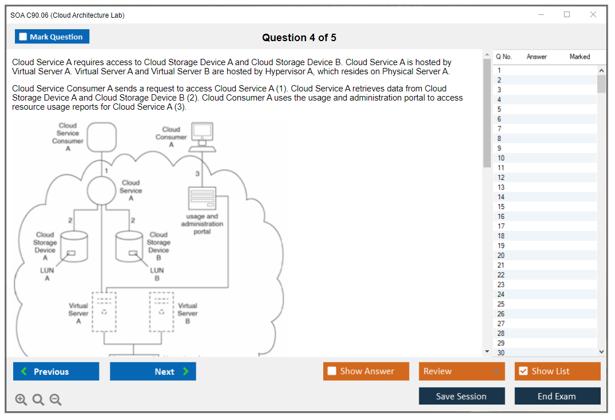Open the Review dropdown menu
This screenshot has height=420, width=615.
coord(462,371)
